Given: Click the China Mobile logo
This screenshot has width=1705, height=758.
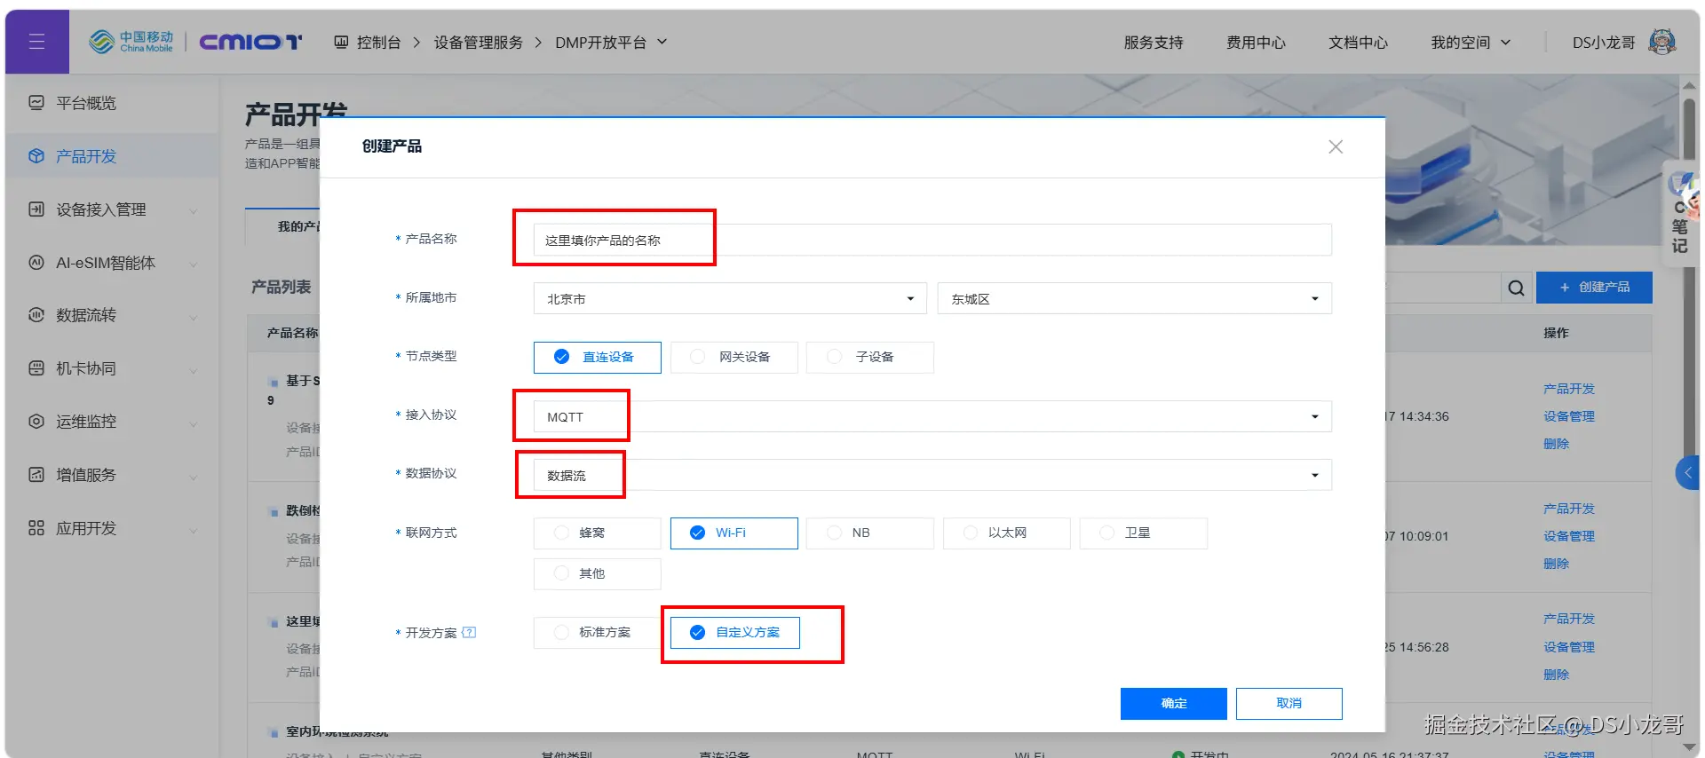Looking at the screenshot, I should 131,42.
